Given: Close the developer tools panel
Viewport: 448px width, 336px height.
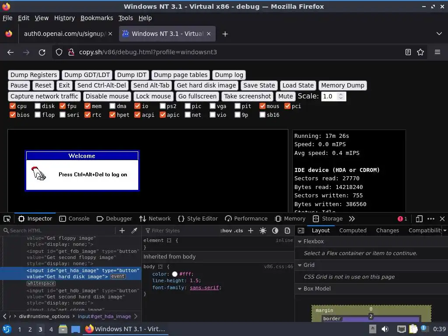Looking at the screenshot, I should tap(442, 219).
